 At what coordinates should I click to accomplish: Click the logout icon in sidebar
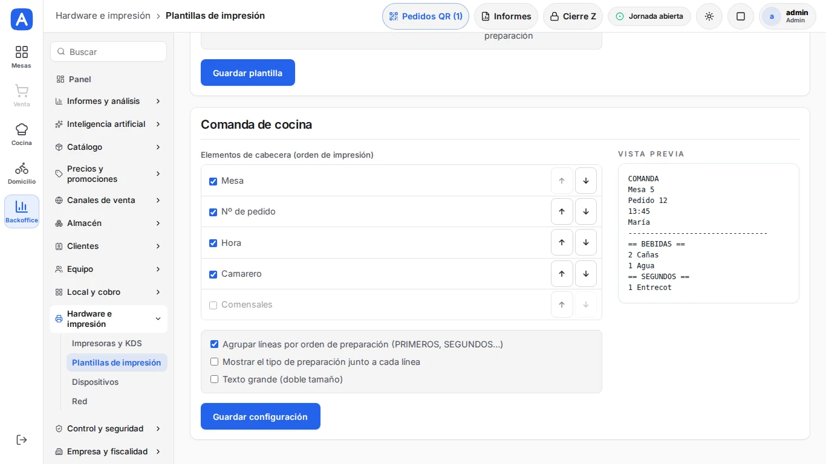point(22,440)
